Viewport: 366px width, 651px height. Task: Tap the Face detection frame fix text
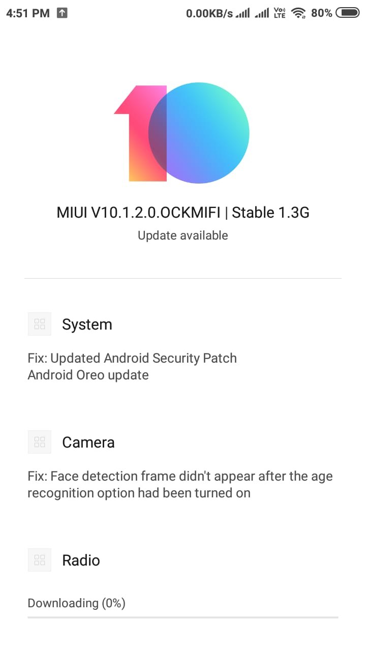coord(180,485)
